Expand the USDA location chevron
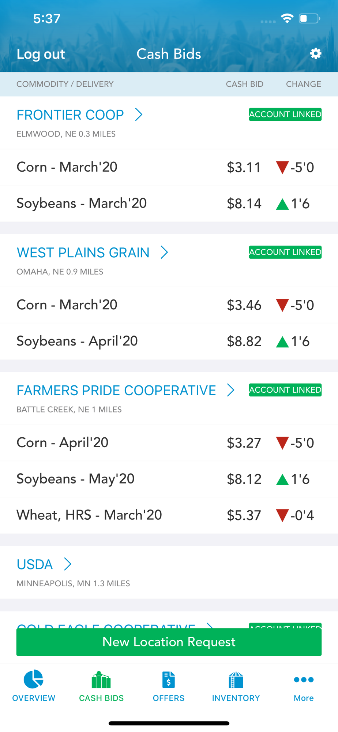 point(68,564)
